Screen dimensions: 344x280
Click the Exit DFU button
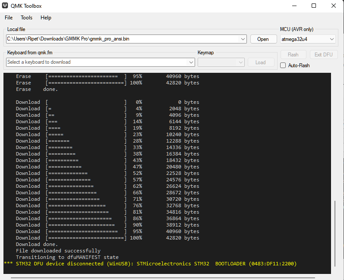pyautogui.click(x=324, y=55)
